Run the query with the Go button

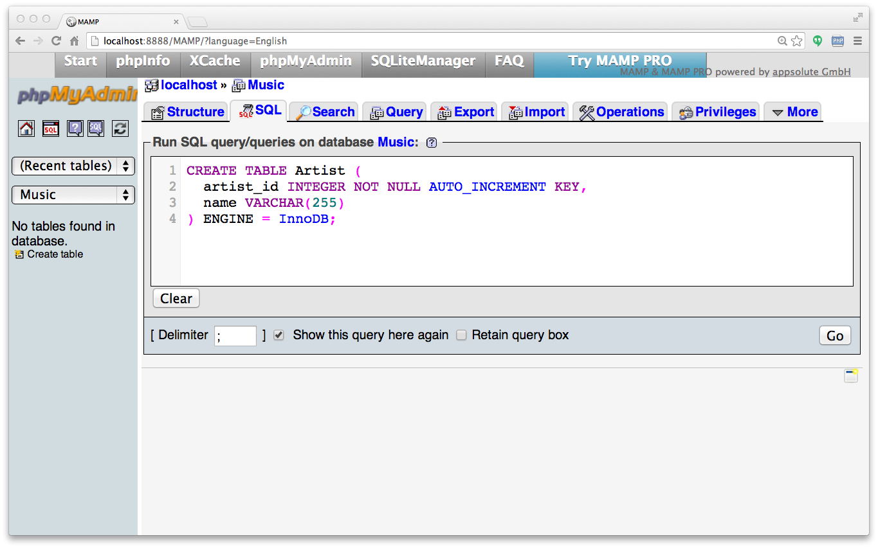(x=835, y=335)
